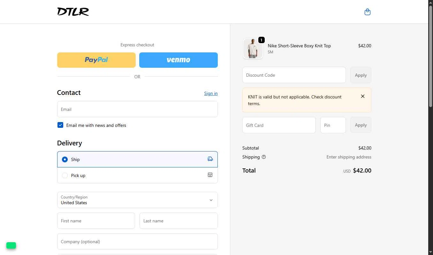Open the shopping bag cart icon
The height and width of the screenshot is (255, 433).
tap(368, 12)
